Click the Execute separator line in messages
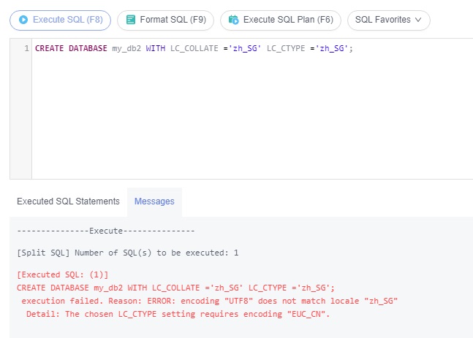The width and height of the screenshot is (473, 338). (106, 231)
